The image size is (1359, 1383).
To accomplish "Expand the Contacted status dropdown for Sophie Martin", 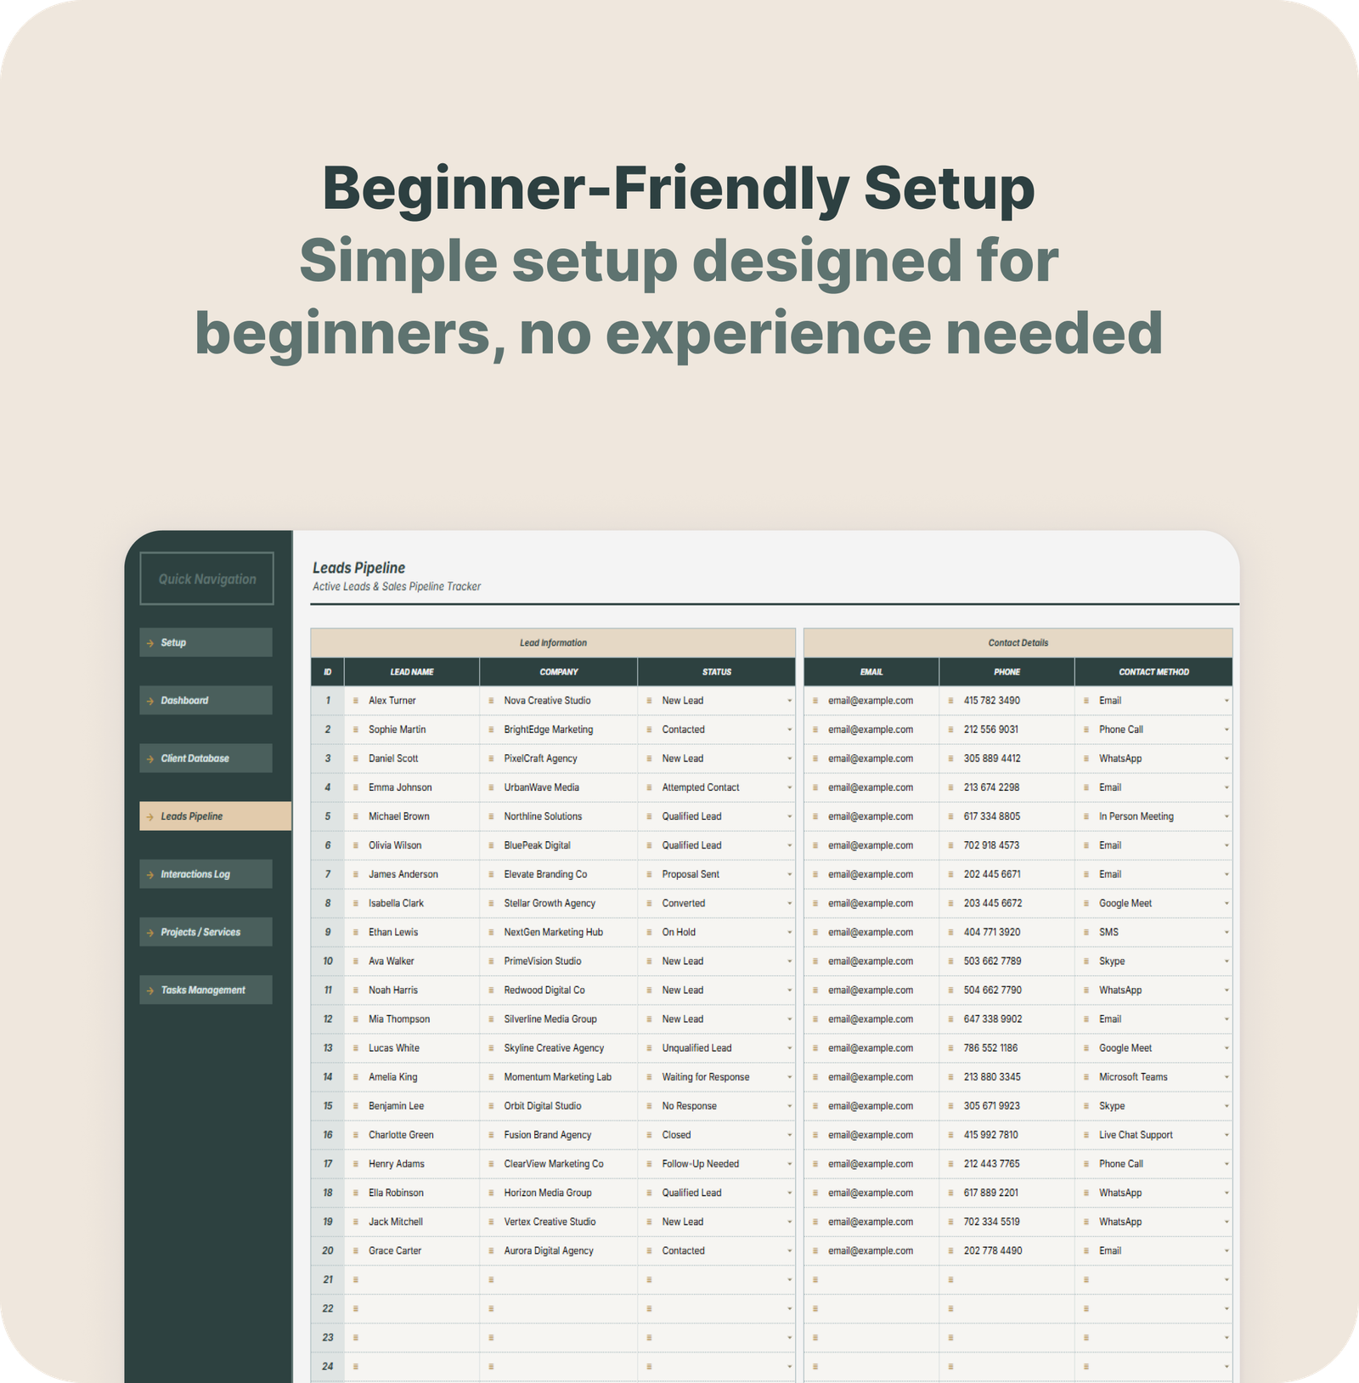I will [789, 730].
